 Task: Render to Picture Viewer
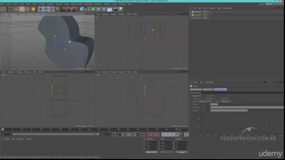point(69,9)
